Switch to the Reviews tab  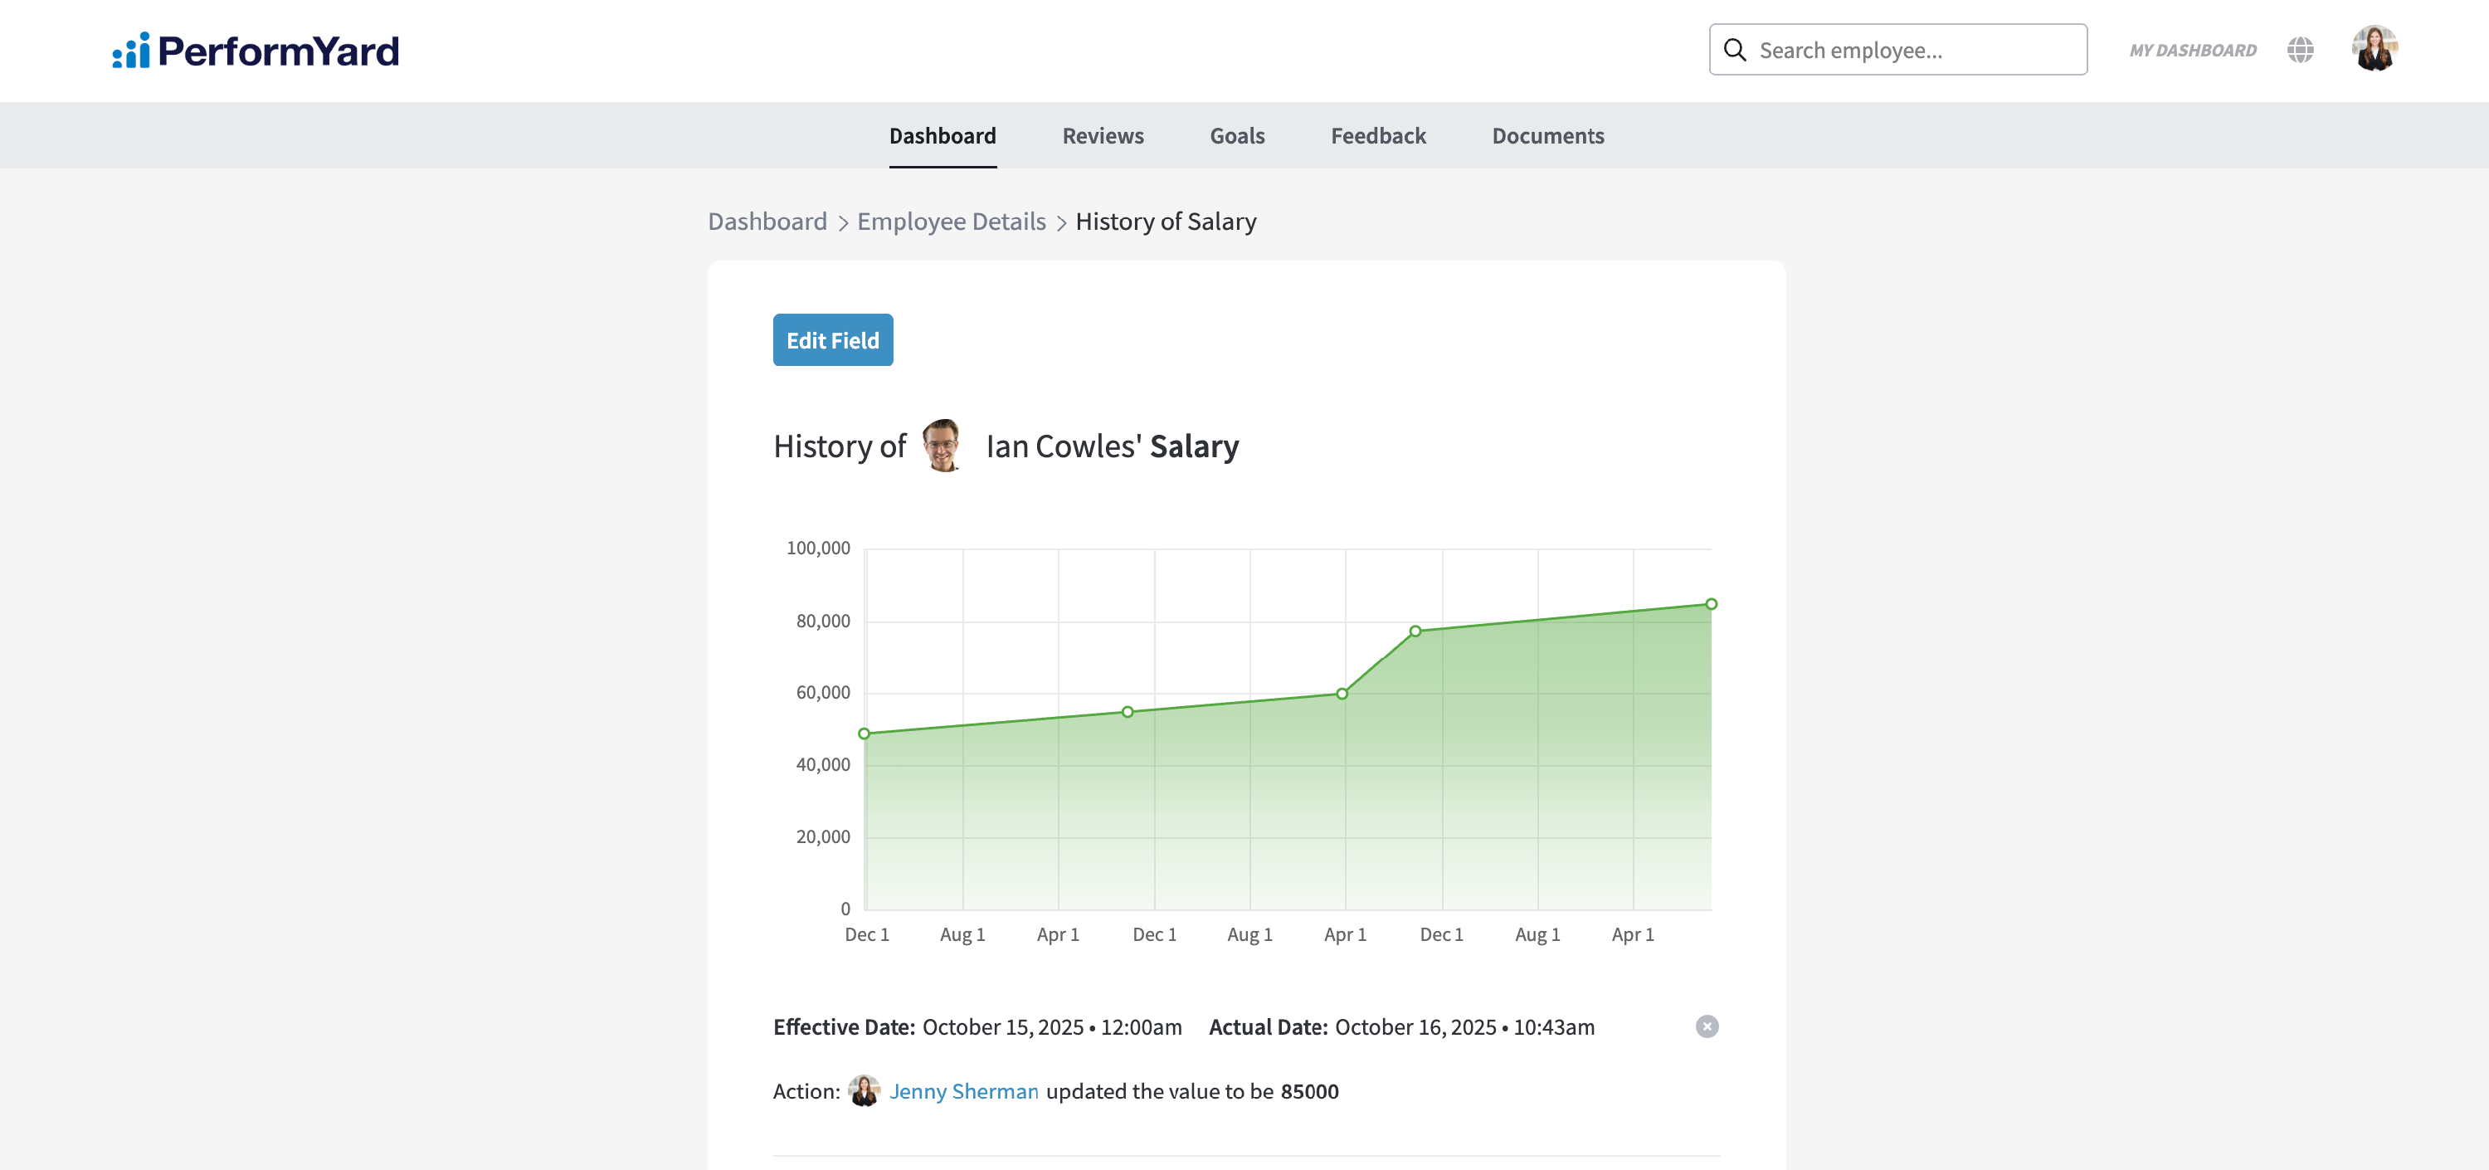(x=1103, y=136)
